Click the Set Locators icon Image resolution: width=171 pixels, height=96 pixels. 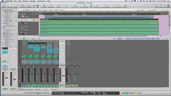[x=44, y=6]
